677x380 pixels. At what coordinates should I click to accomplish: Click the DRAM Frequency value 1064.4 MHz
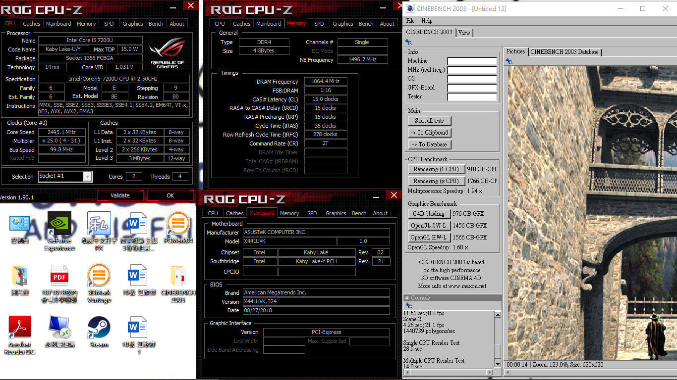[325, 82]
